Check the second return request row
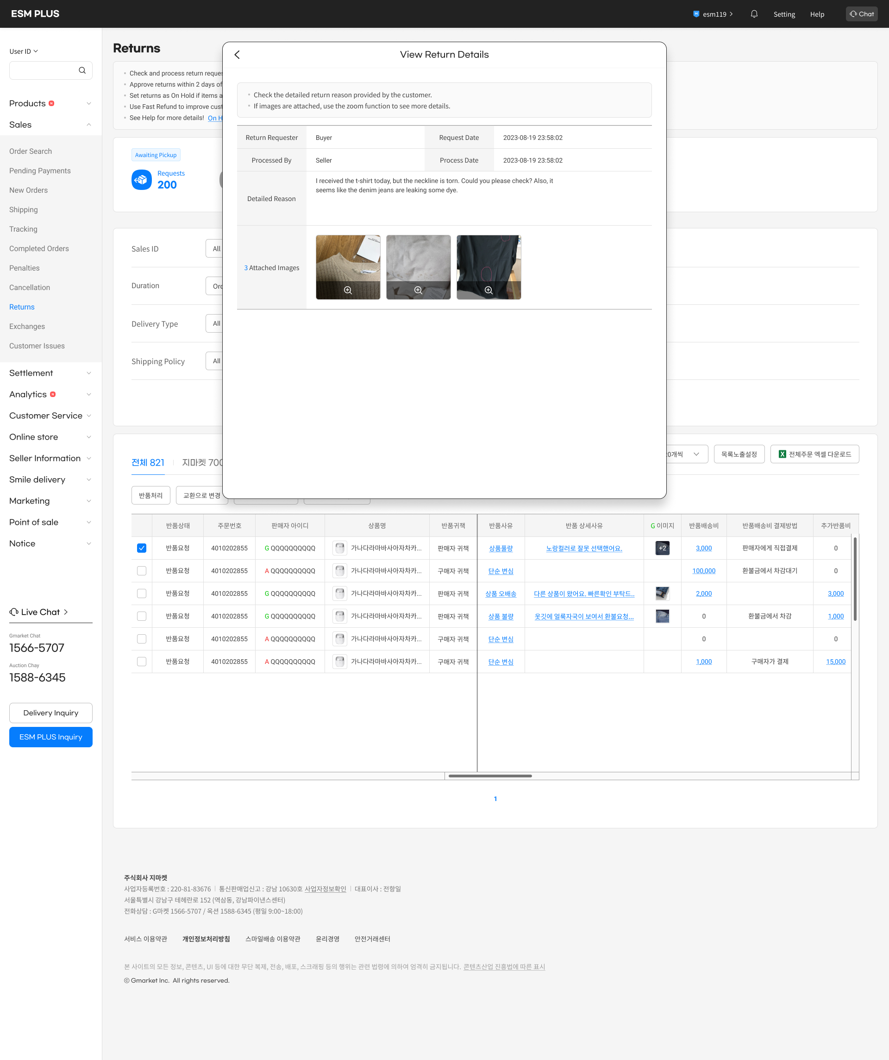889x1060 pixels. [x=142, y=571]
